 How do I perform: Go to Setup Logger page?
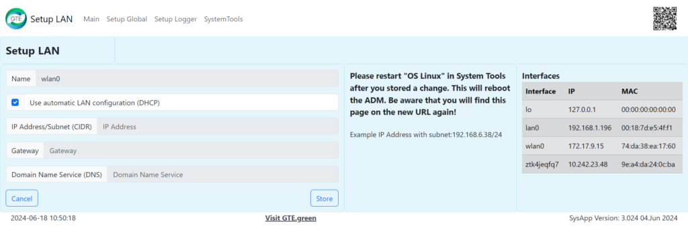pyautogui.click(x=175, y=19)
